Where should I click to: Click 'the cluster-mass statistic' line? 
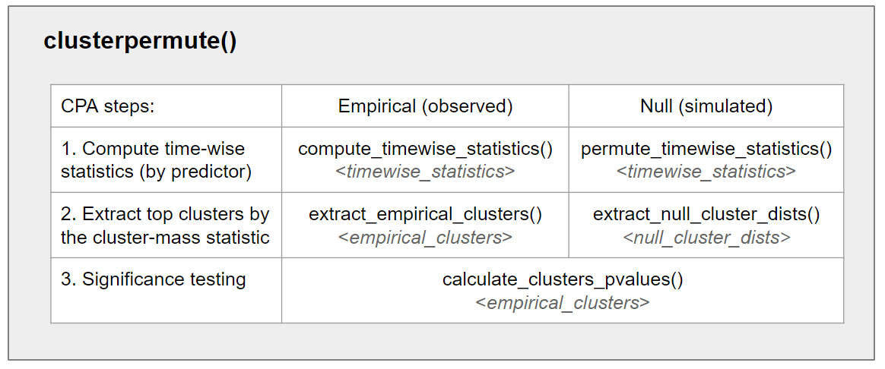click(x=165, y=238)
